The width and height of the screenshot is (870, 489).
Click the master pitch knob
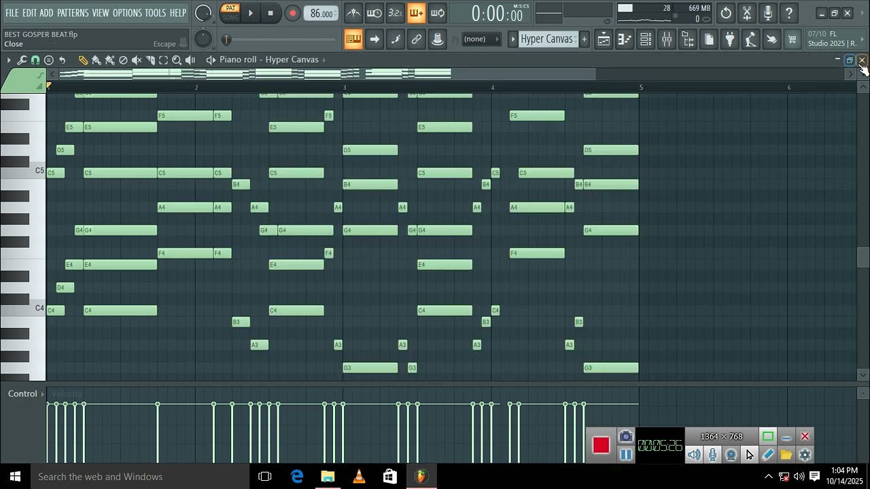pos(203,39)
